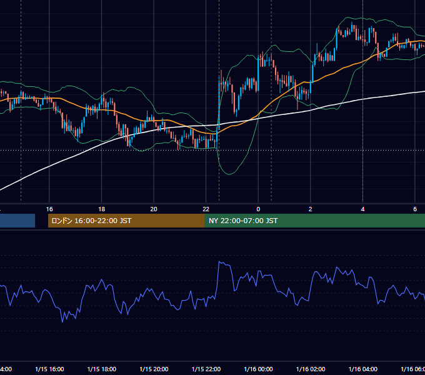The image size is (425, 375).
Task: Click the '22' hour label on price chart axis
Action: 206,209
